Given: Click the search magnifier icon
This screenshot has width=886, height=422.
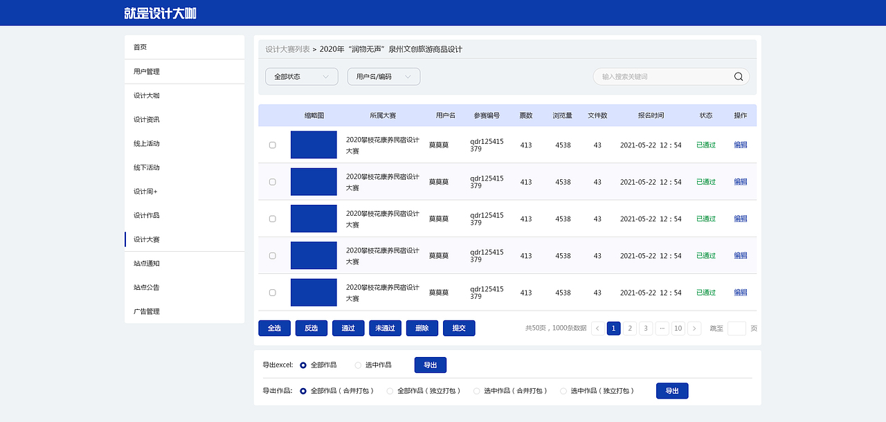Looking at the screenshot, I should click(738, 76).
